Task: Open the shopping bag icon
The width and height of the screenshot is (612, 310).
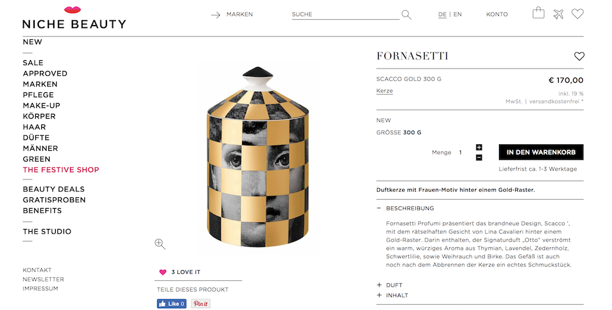Action: click(538, 13)
